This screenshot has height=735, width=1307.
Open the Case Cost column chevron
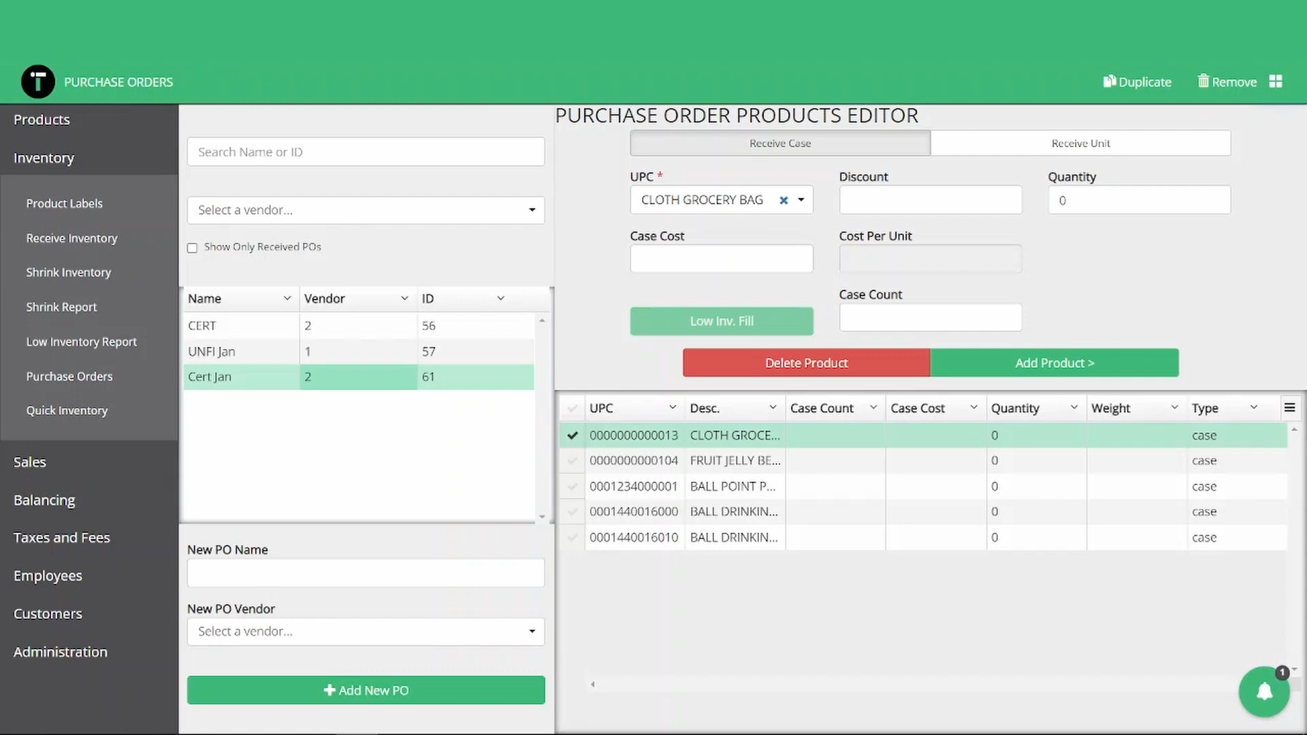(x=973, y=408)
